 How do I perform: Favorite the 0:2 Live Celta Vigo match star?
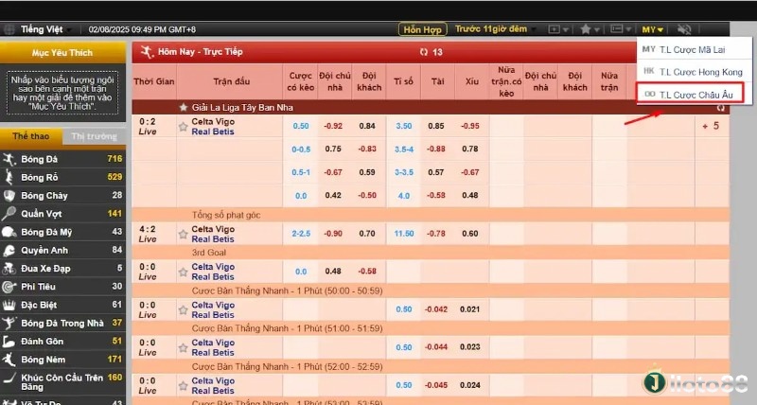click(x=183, y=127)
